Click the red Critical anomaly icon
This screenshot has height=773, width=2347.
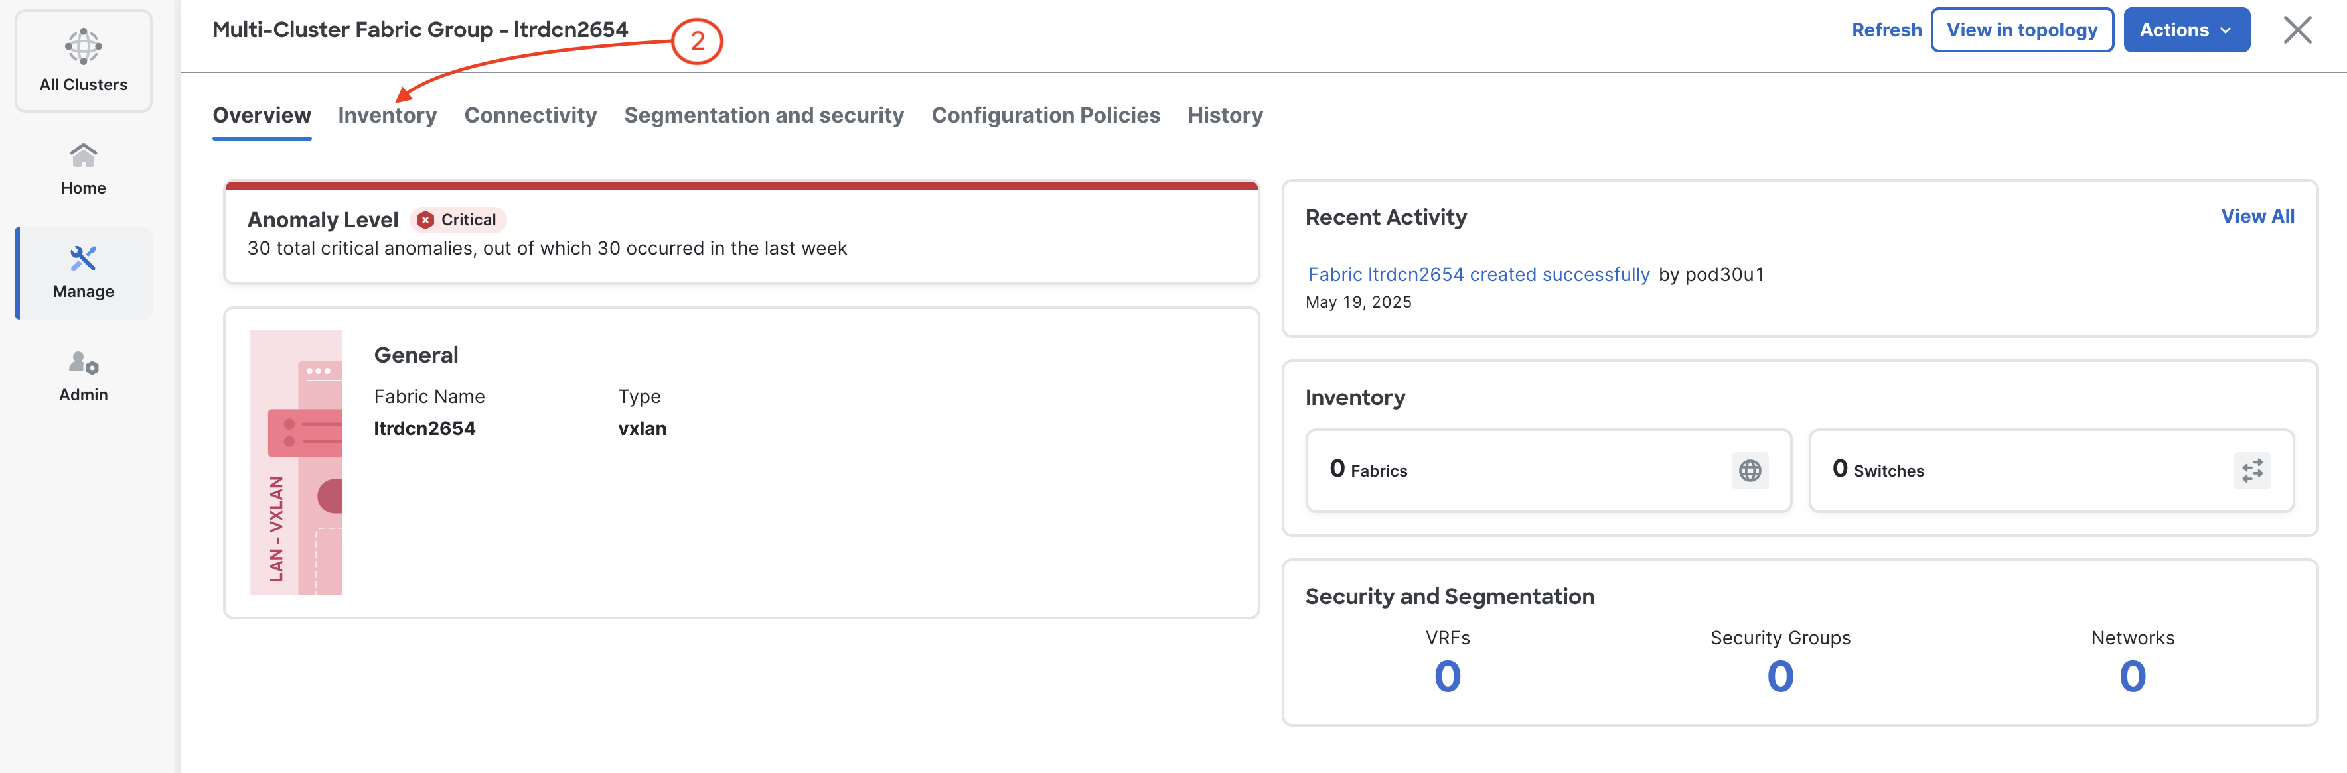425,220
